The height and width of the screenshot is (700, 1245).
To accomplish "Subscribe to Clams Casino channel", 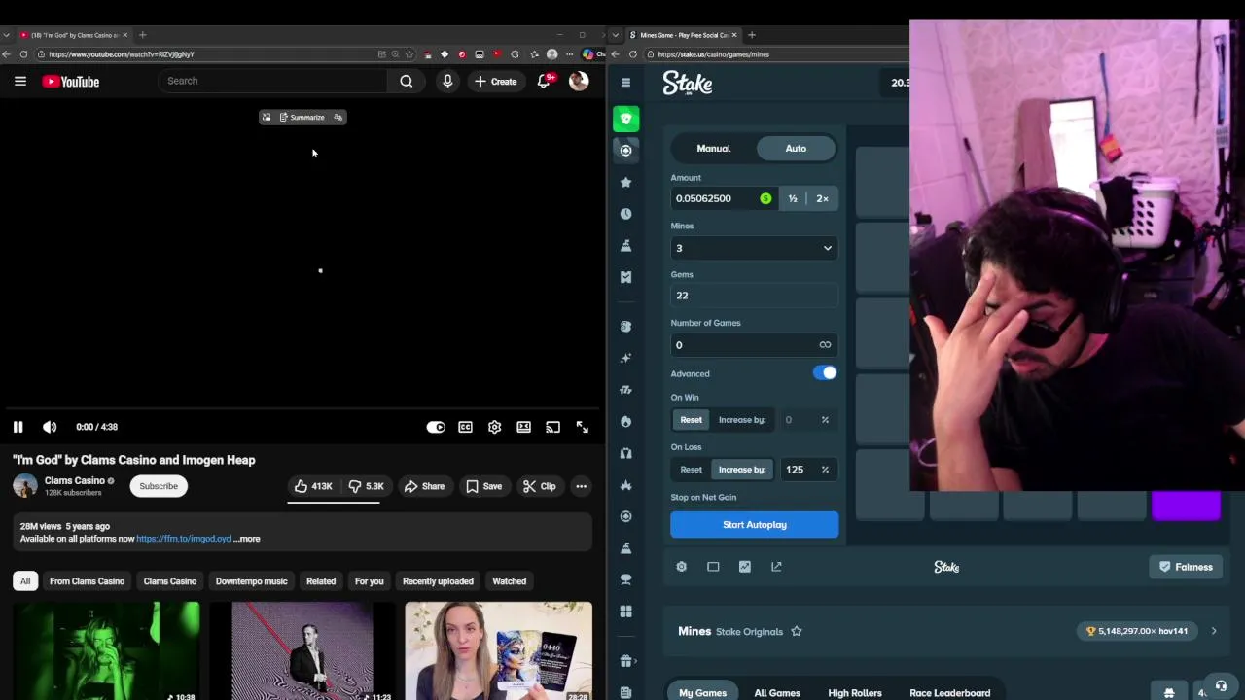I will coord(159,486).
